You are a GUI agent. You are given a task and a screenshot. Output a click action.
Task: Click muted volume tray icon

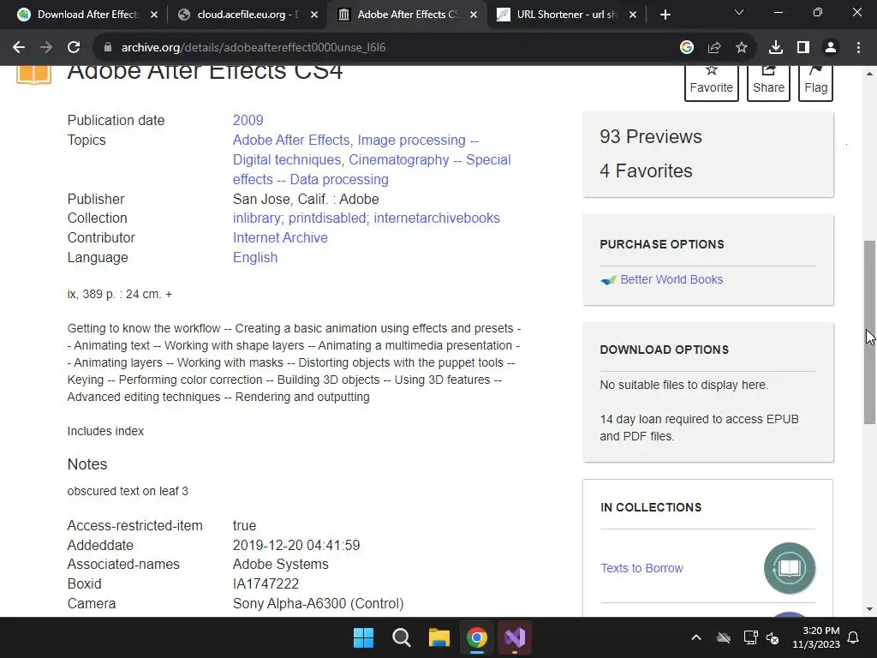(773, 637)
